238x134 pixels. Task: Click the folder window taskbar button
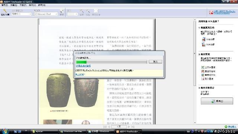pos(100,131)
